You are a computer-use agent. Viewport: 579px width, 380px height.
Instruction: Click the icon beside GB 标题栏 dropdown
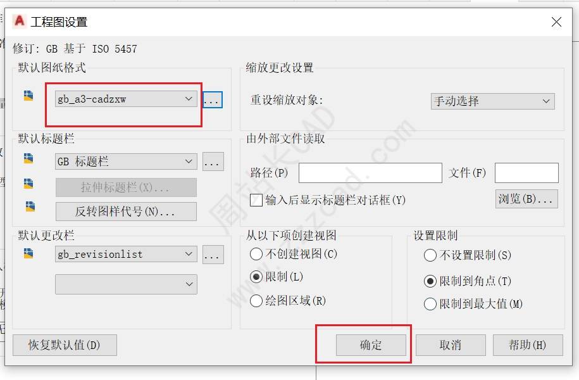pyautogui.click(x=28, y=158)
